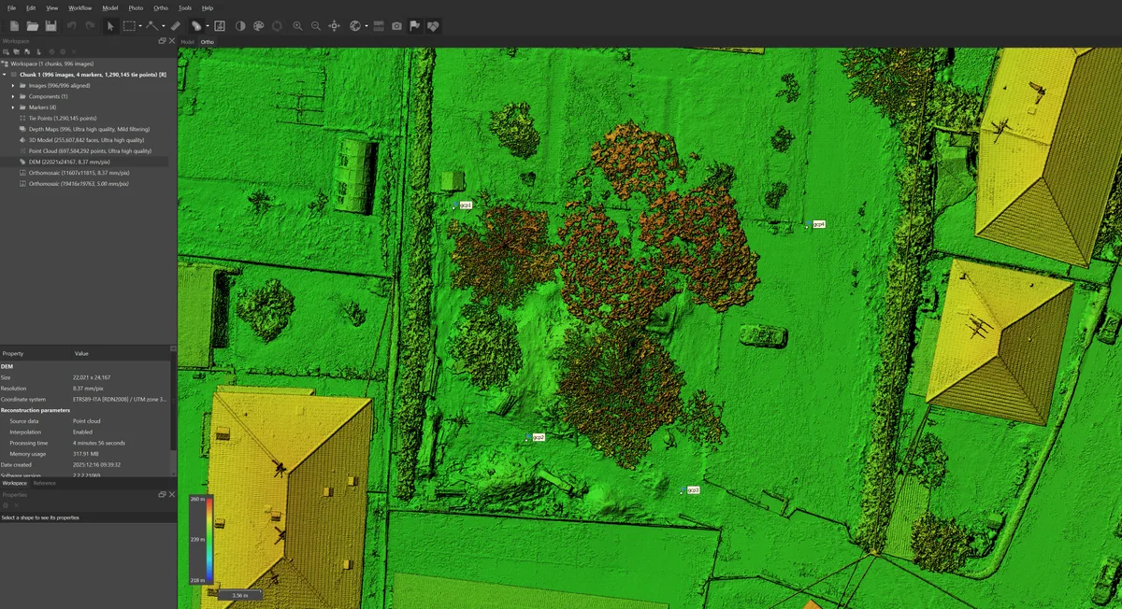The width and height of the screenshot is (1122, 609).
Task: Click the Add photos icon in Workspace toolbar
Action: [x=16, y=51]
